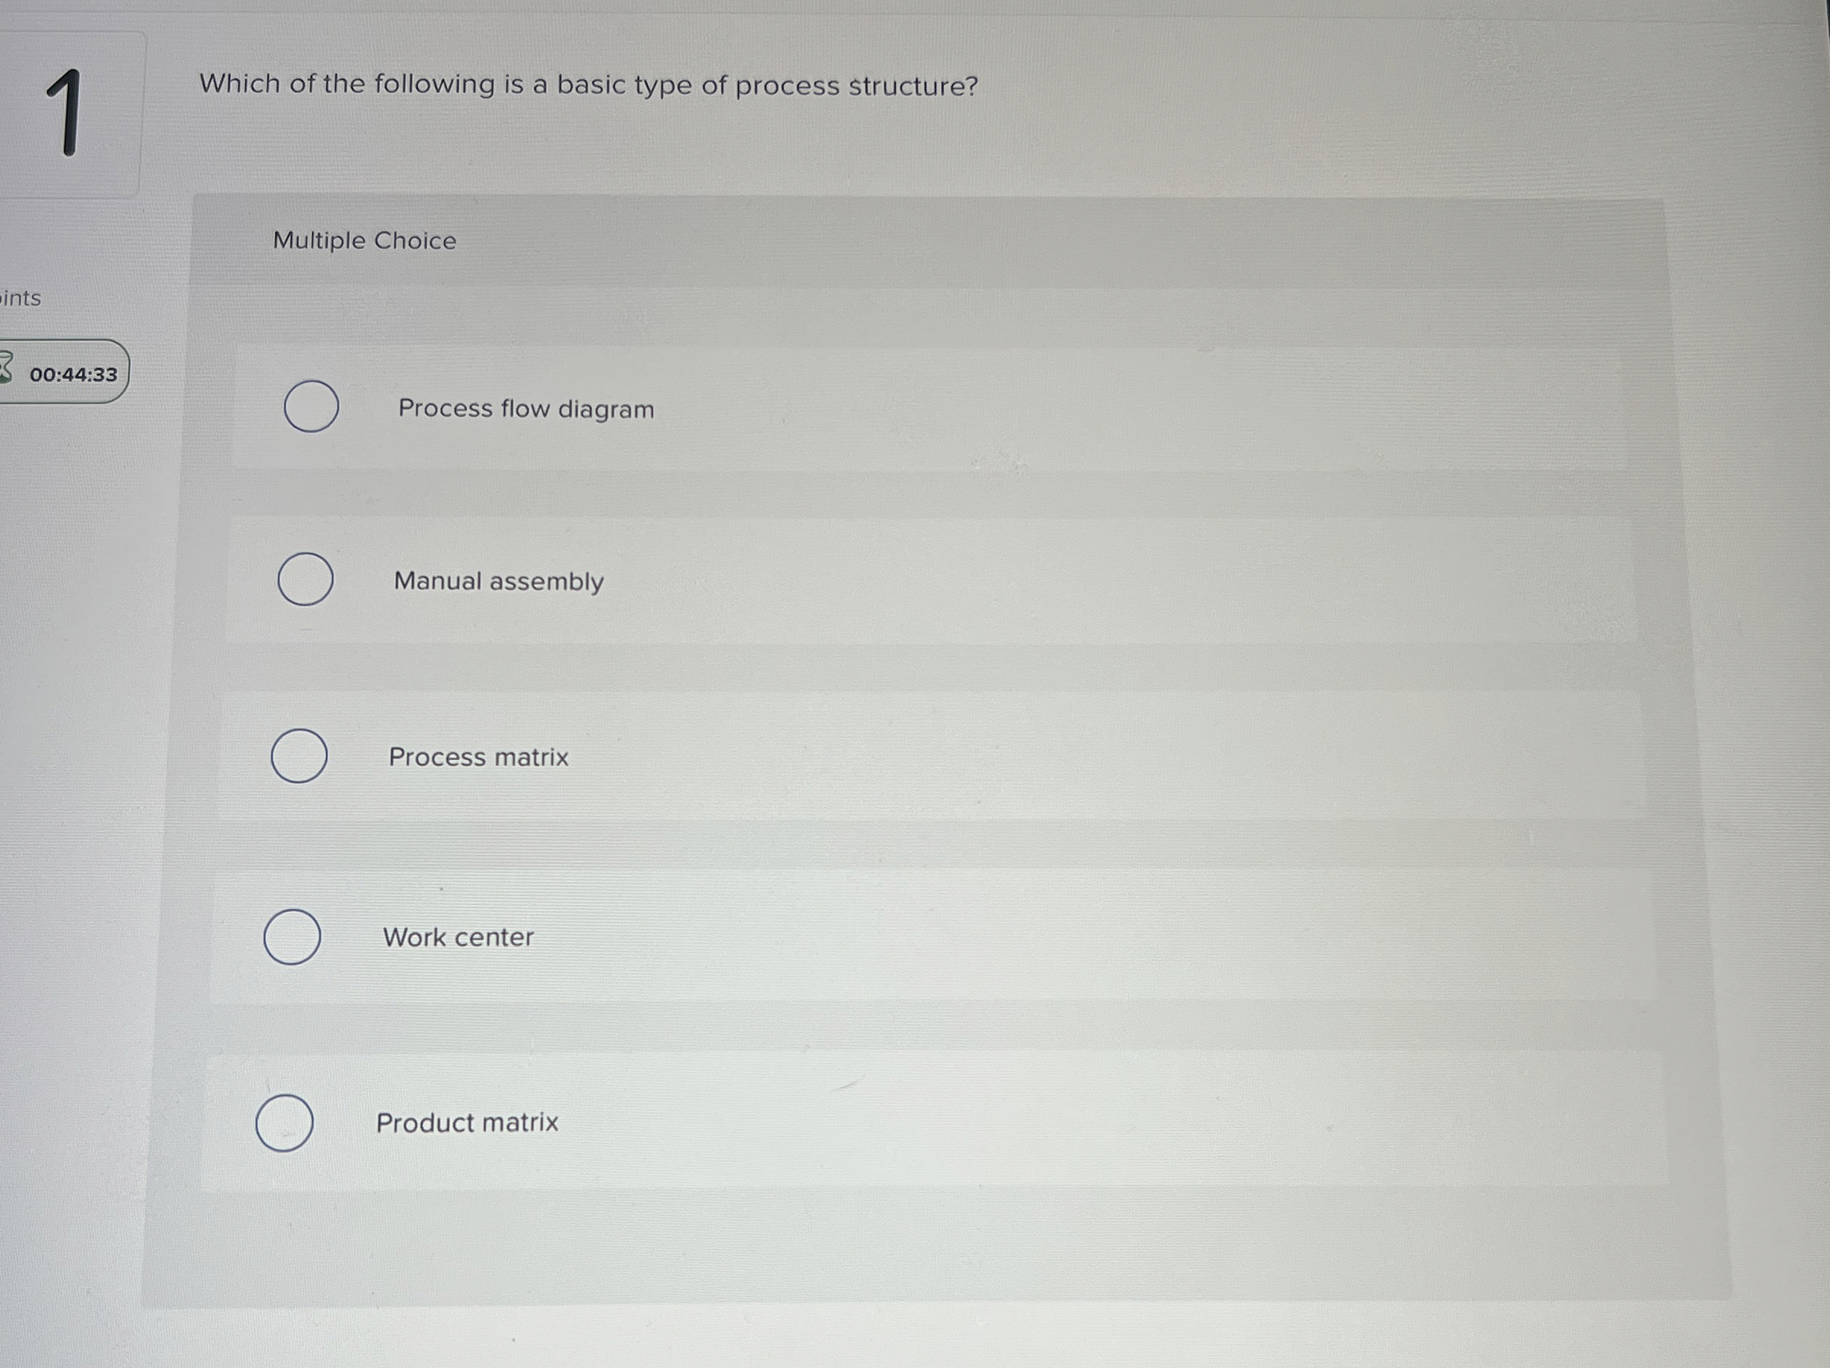The height and width of the screenshot is (1368, 1830).
Task: Select the Product matrix radio circle
Action: (x=285, y=1123)
